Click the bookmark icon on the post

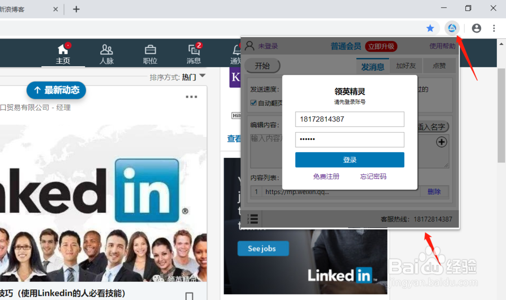(189, 296)
